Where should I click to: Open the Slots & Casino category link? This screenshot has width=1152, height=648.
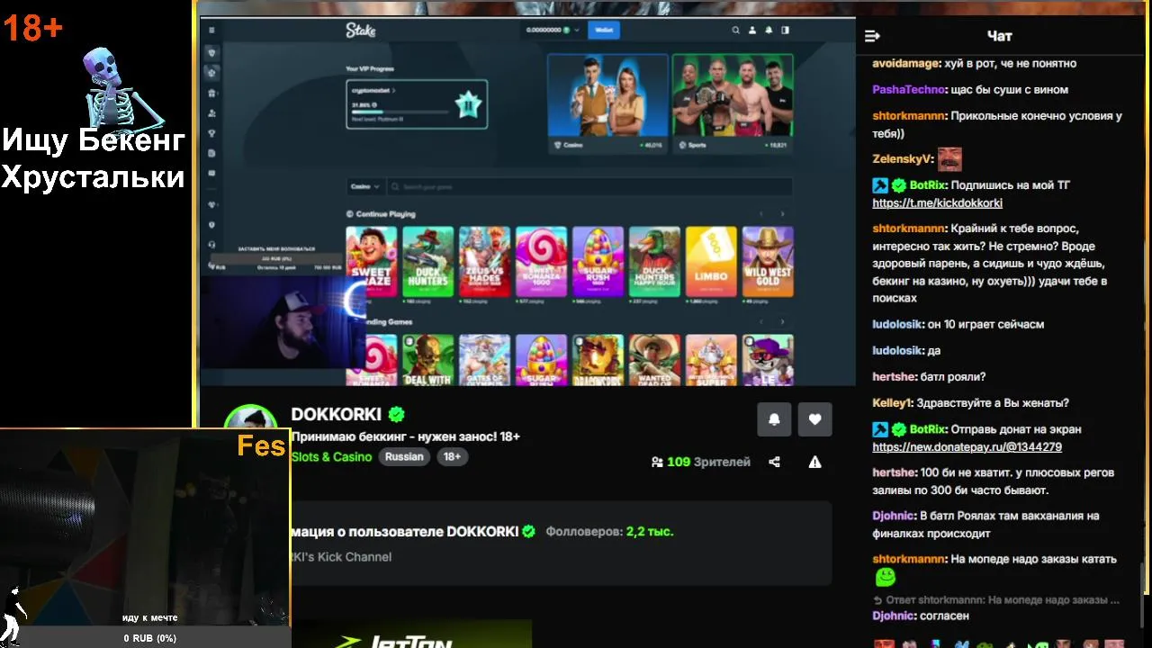tap(331, 456)
